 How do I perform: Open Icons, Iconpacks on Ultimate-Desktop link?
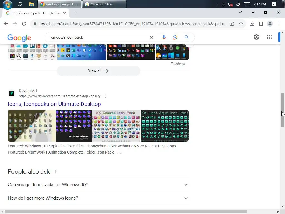coord(54,104)
